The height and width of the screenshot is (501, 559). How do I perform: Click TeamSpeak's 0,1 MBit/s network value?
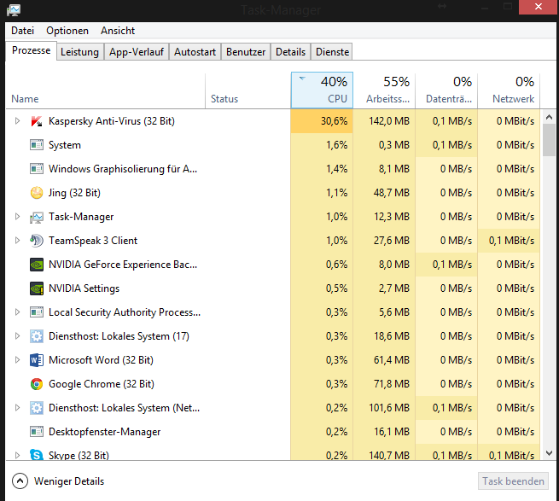coord(511,241)
